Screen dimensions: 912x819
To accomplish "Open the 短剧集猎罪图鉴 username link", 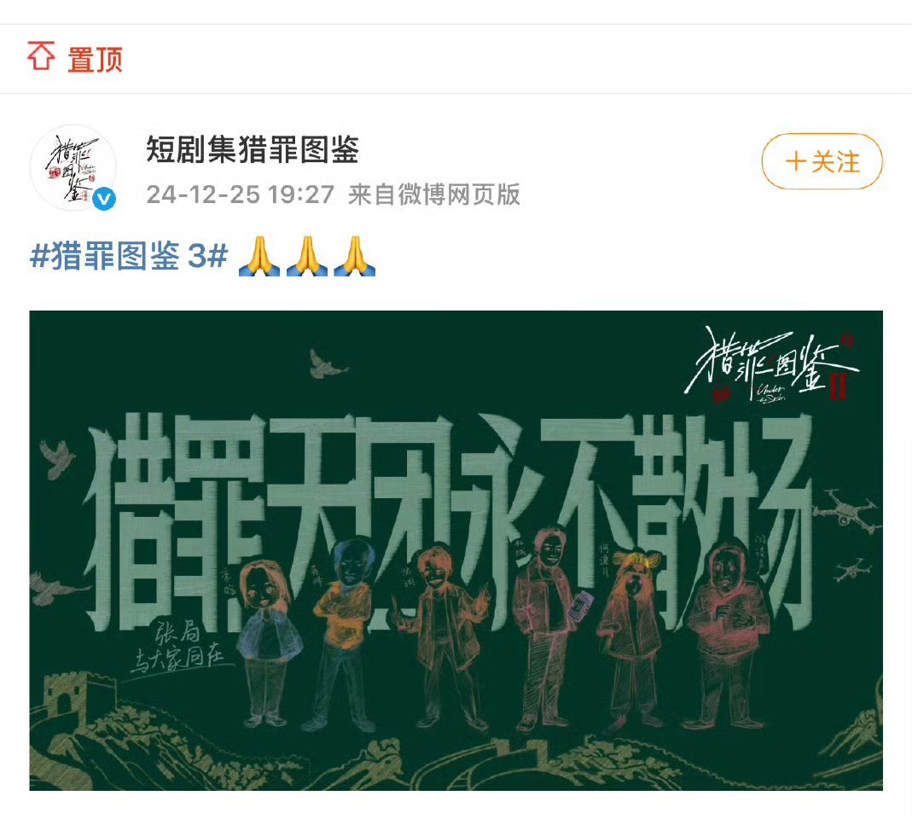I will (x=253, y=149).
